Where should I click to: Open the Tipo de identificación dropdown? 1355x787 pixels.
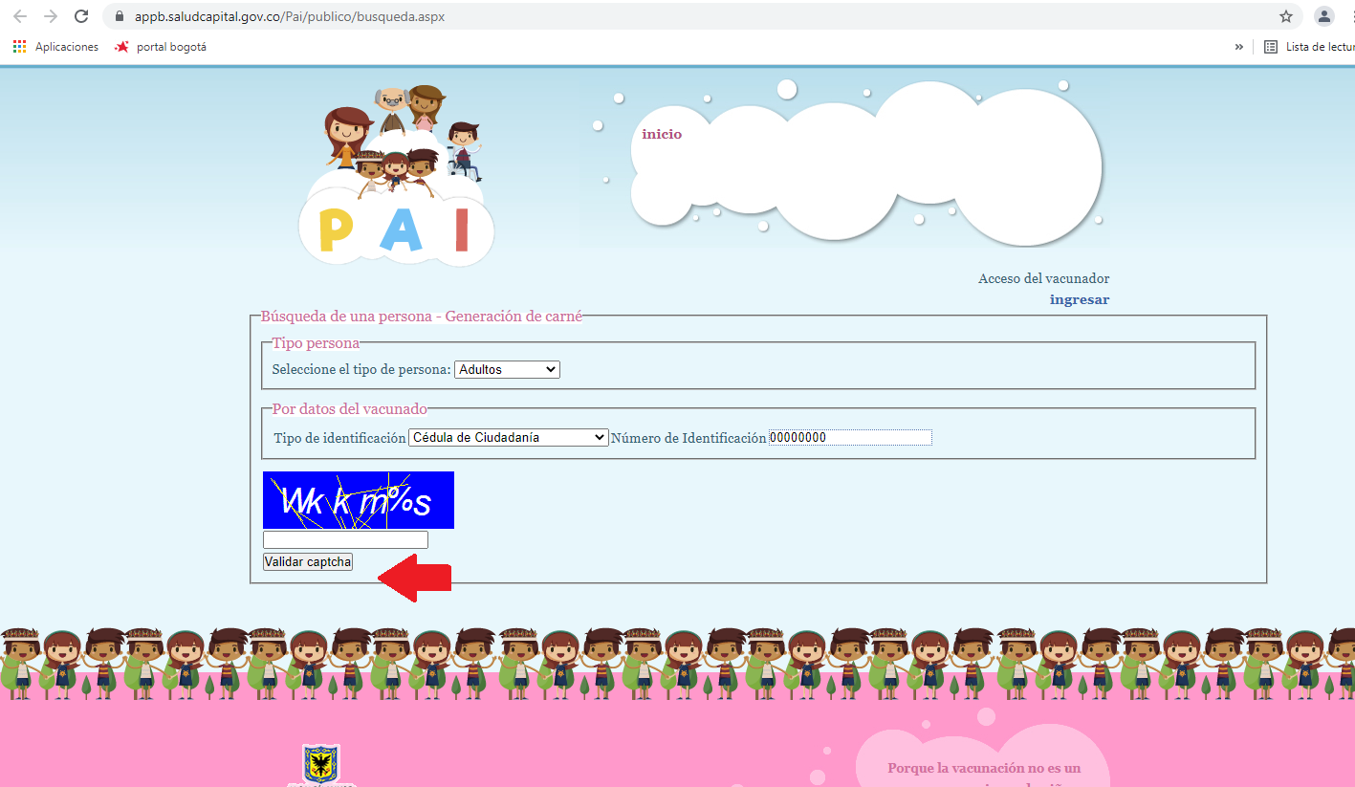(508, 437)
